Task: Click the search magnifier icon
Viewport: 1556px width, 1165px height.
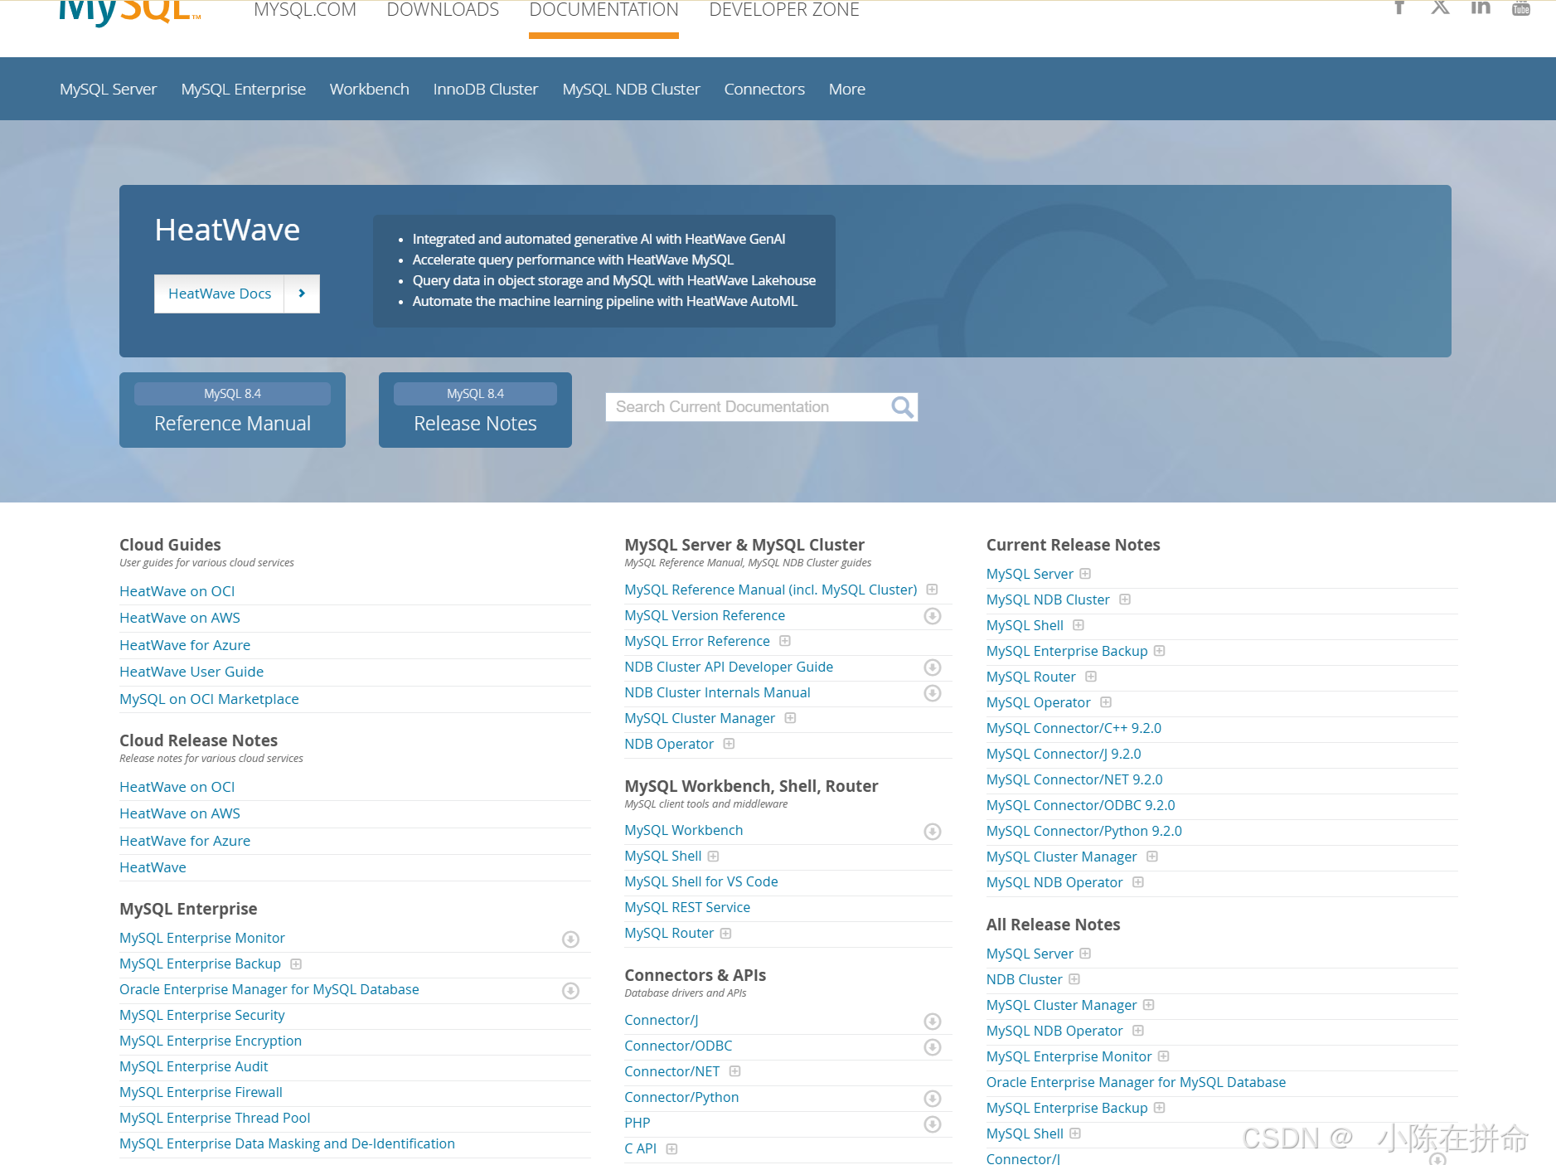Action: click(x=902, y=406)
